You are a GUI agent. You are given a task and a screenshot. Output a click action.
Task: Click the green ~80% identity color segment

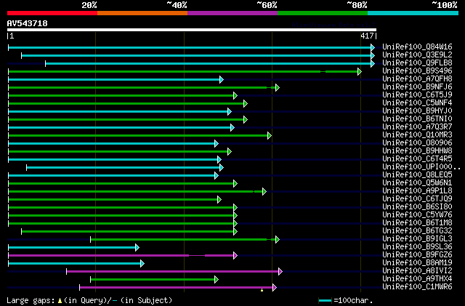coord(323,13)
